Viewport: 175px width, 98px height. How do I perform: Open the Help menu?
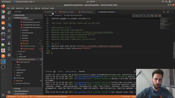point(52,8)
